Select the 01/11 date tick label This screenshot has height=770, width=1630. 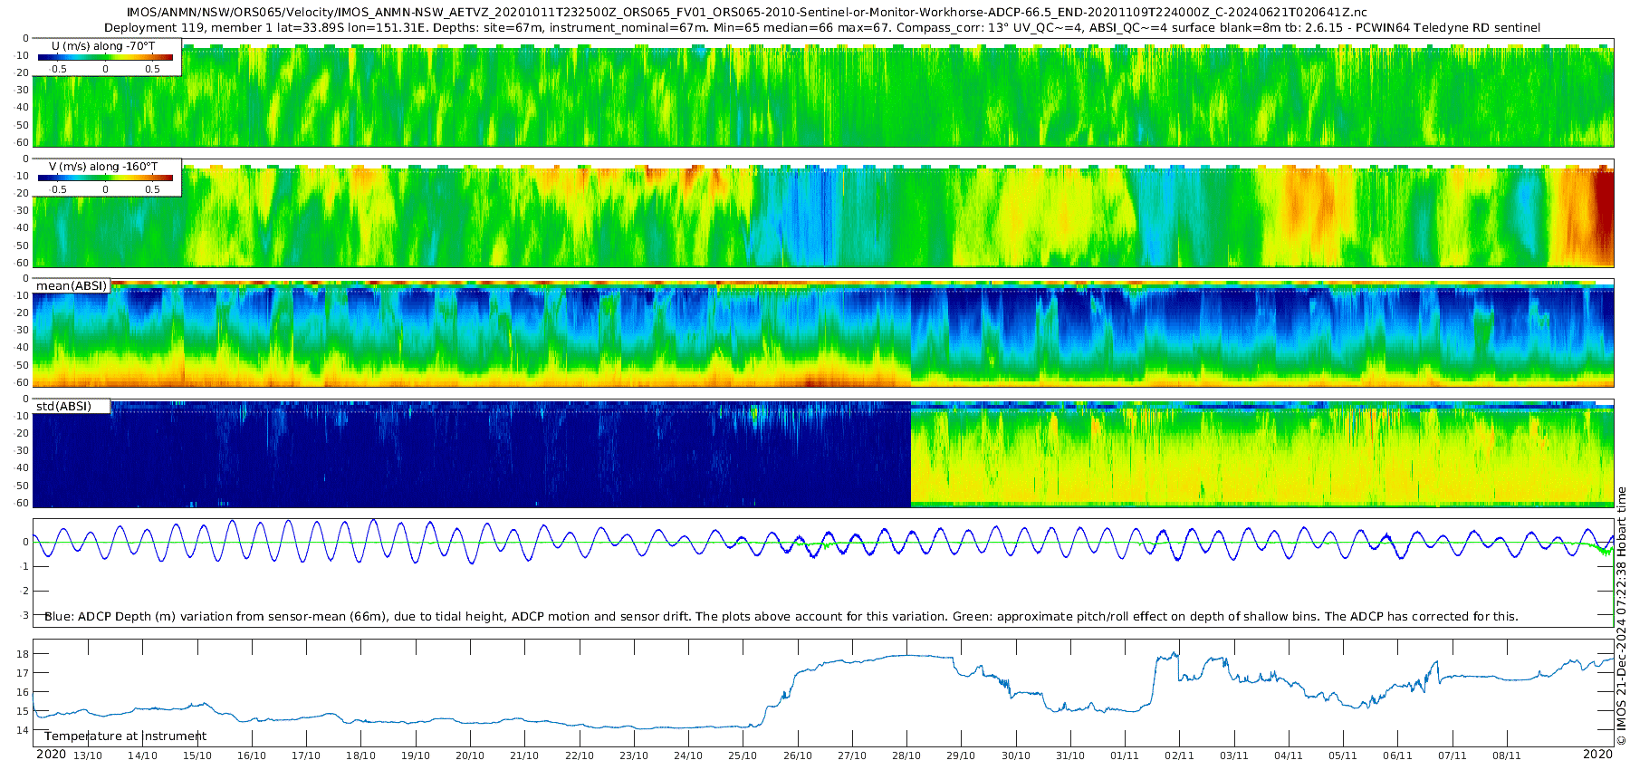(x=1125, y=756)
